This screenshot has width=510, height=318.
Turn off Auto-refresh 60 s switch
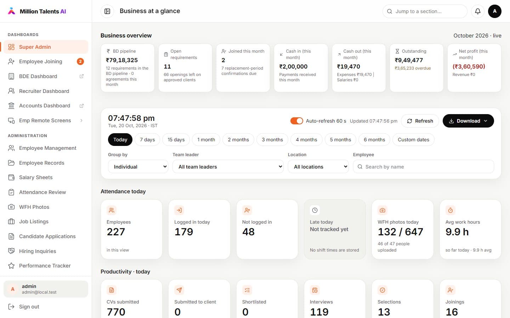pos(297,121)
